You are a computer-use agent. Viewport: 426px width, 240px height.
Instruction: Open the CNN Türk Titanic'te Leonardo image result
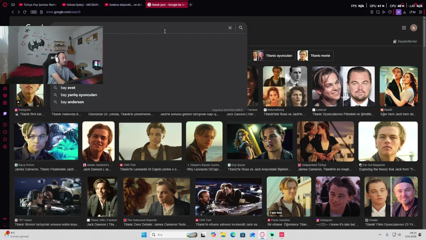click(x=150, y=141)
